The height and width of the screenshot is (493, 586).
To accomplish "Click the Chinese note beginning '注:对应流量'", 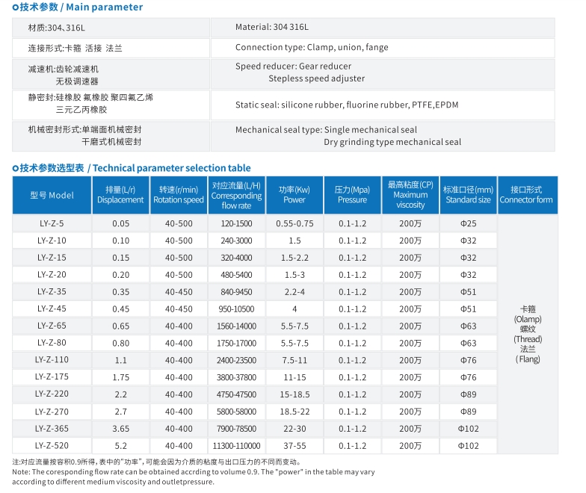I will click(x=157, y=462).
